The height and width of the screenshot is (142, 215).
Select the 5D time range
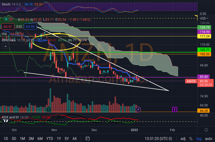14,139
